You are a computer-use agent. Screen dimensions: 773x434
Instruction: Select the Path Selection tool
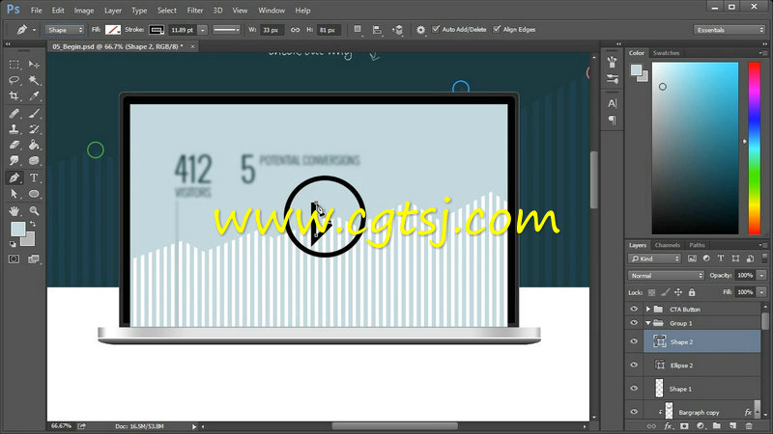click(x=14, y=194)
